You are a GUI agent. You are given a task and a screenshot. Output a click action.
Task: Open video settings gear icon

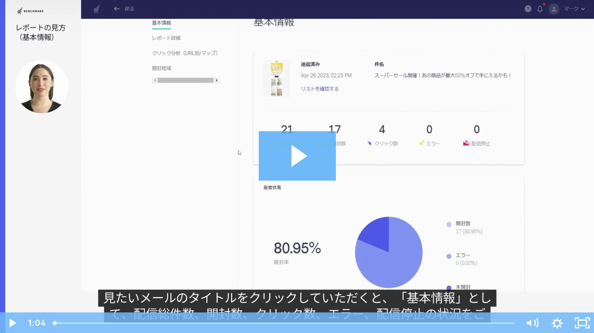coord(557,323)
